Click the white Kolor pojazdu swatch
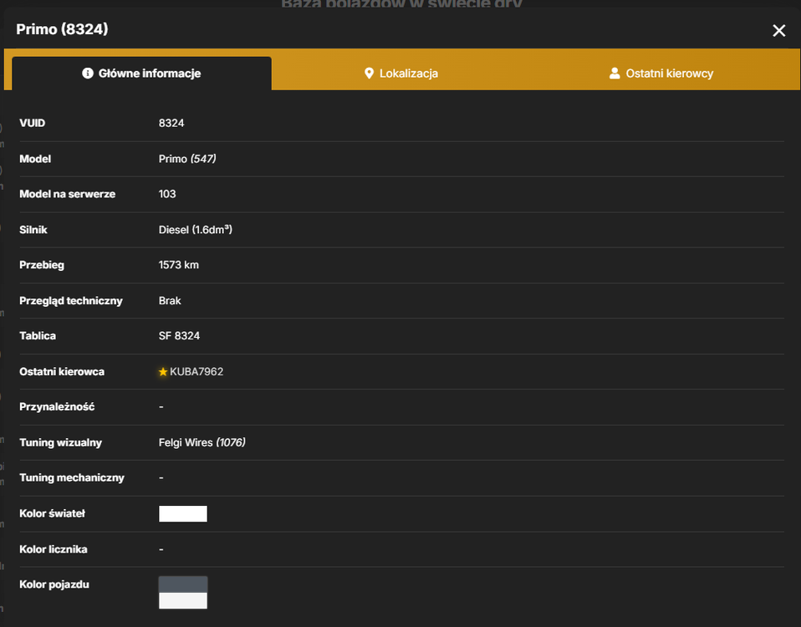Viewport: 801px width, 627px height. (x=183, y=600)
